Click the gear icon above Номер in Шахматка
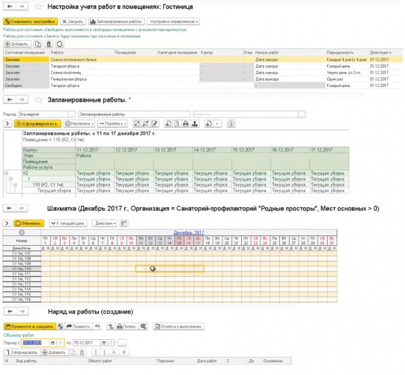Screen dimensions: 405x375 pos(22,232)
